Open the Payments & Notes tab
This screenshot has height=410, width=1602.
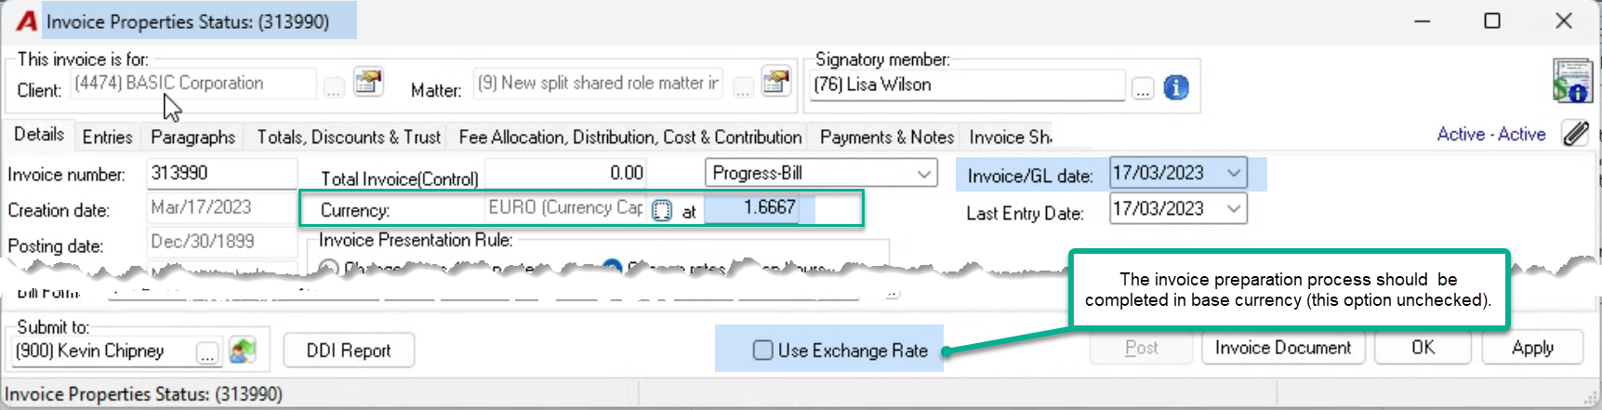click(887, 137)
